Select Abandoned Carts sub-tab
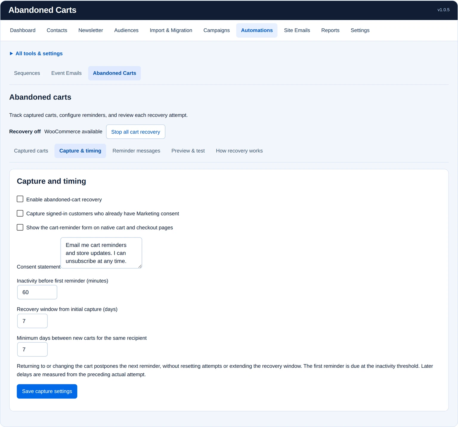This screenshot has width=458, height=427. (114, 73)
